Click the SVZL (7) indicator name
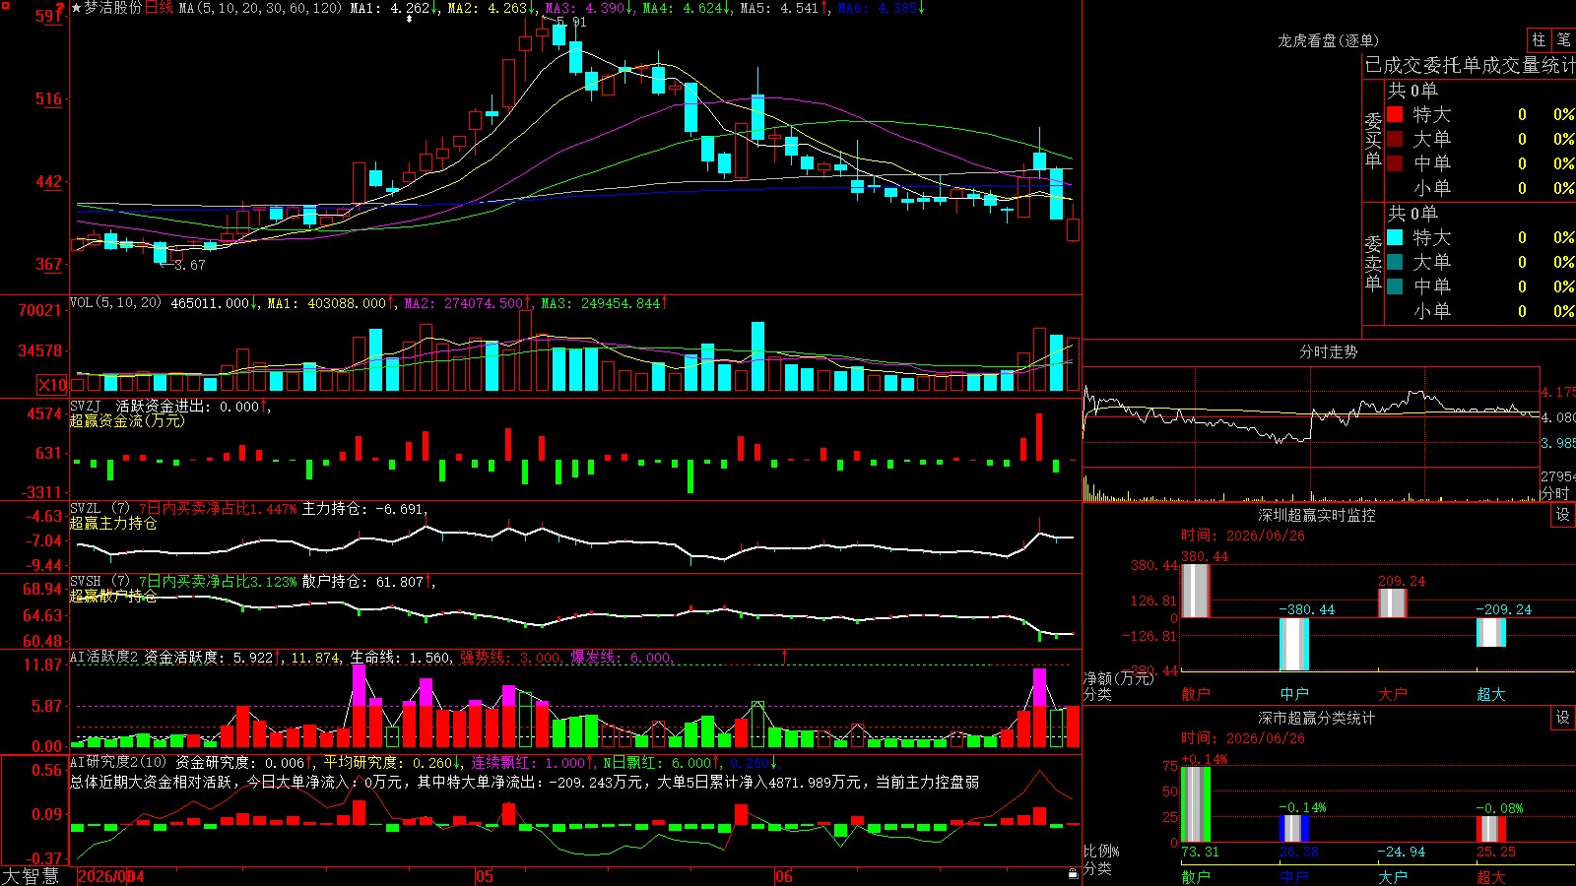The width and height of the screenshot is (1576, 886). point(99,509)
